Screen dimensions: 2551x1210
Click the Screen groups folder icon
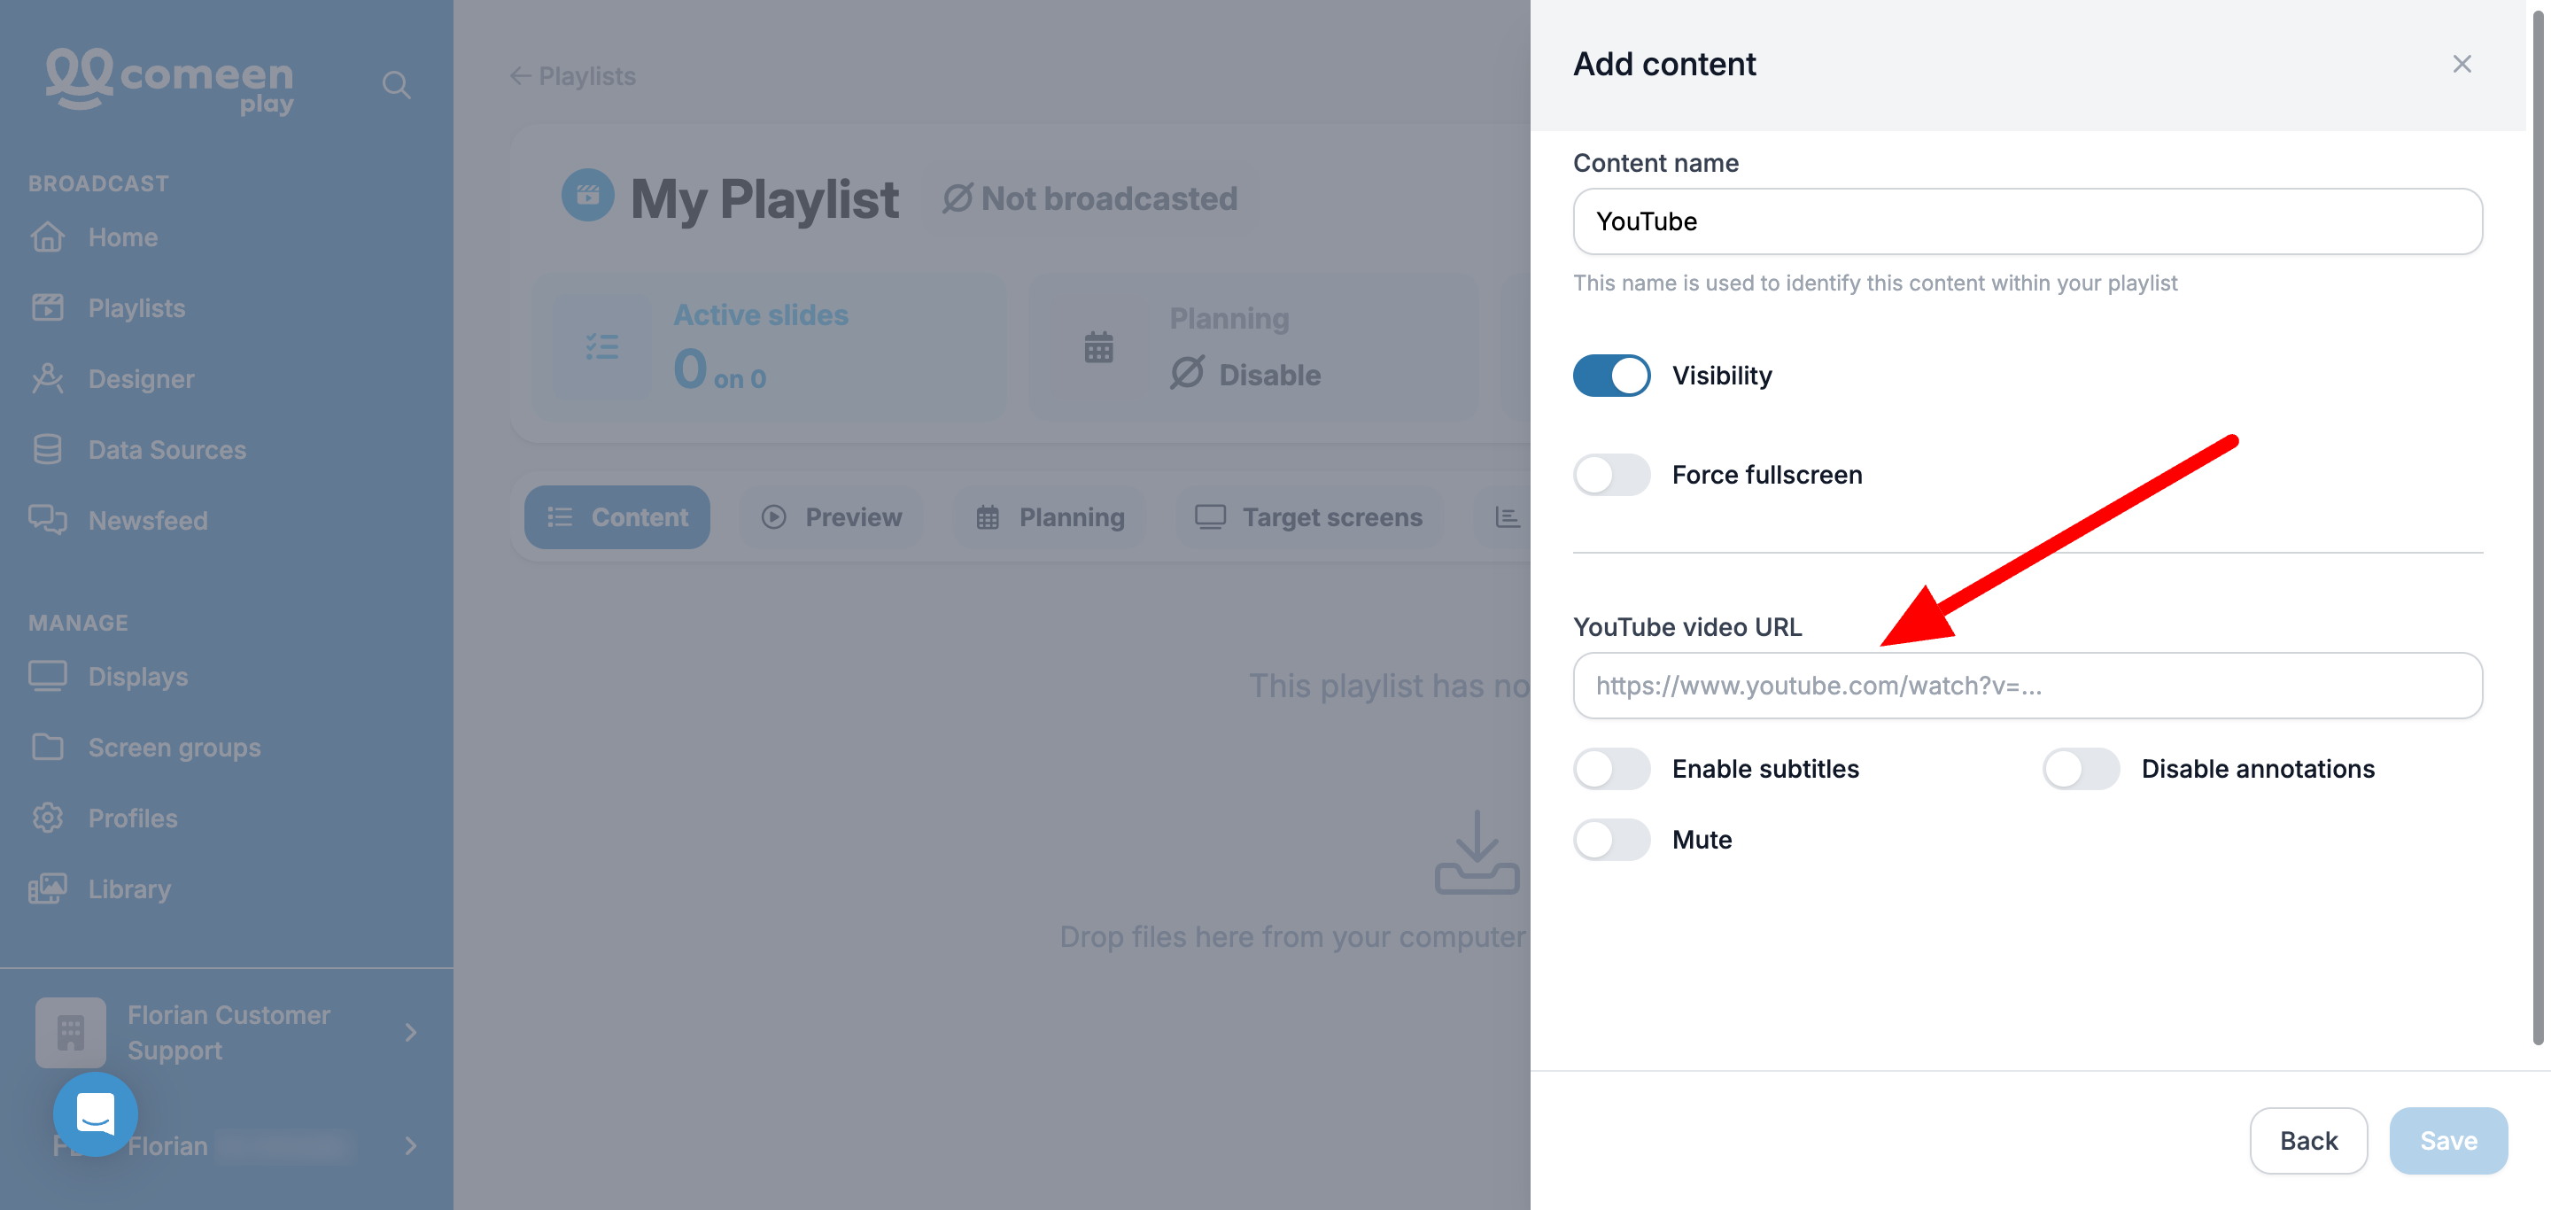coord(48,747)
